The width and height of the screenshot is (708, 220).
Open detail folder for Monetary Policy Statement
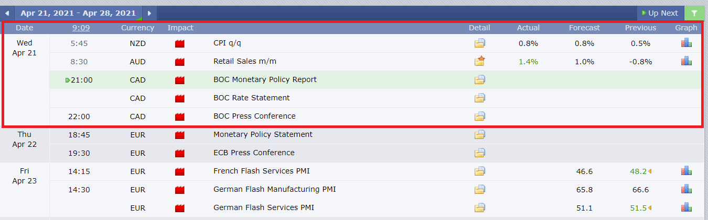coord(479,135)
